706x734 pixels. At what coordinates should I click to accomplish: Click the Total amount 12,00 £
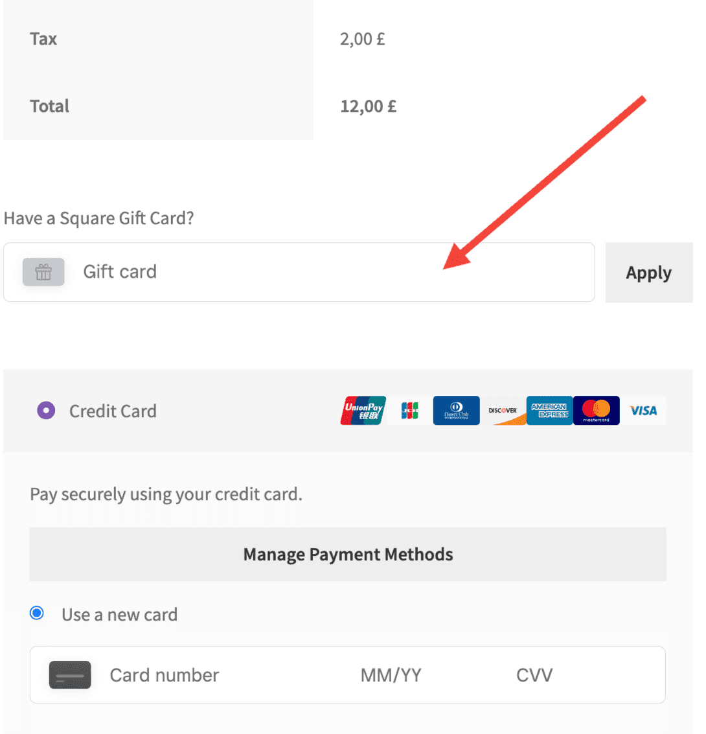(368, 106)
